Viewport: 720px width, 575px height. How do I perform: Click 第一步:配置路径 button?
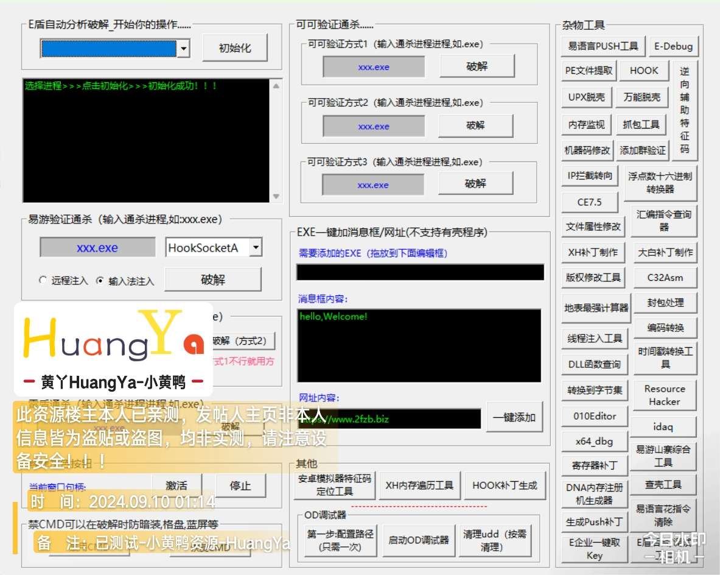coord(340,540)
